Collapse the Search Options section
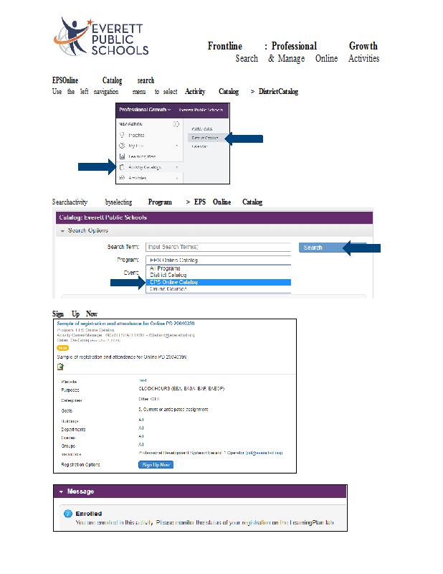 click(x=62, y=230)
